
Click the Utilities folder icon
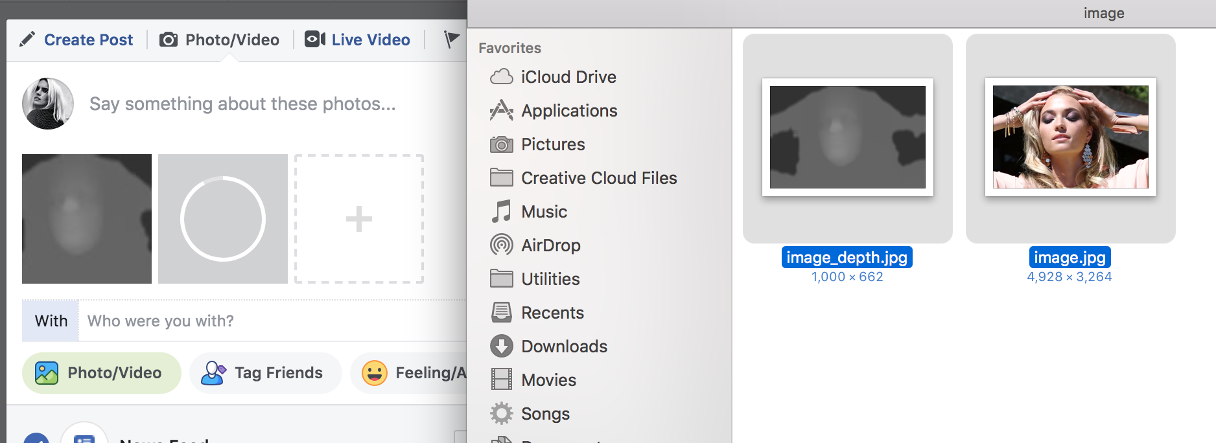tap(502, 278)
